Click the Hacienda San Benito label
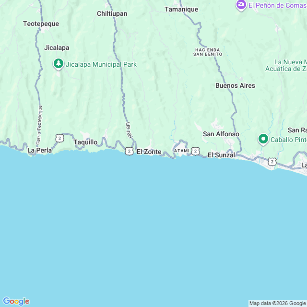307x307 pixels. pos(208,52)
